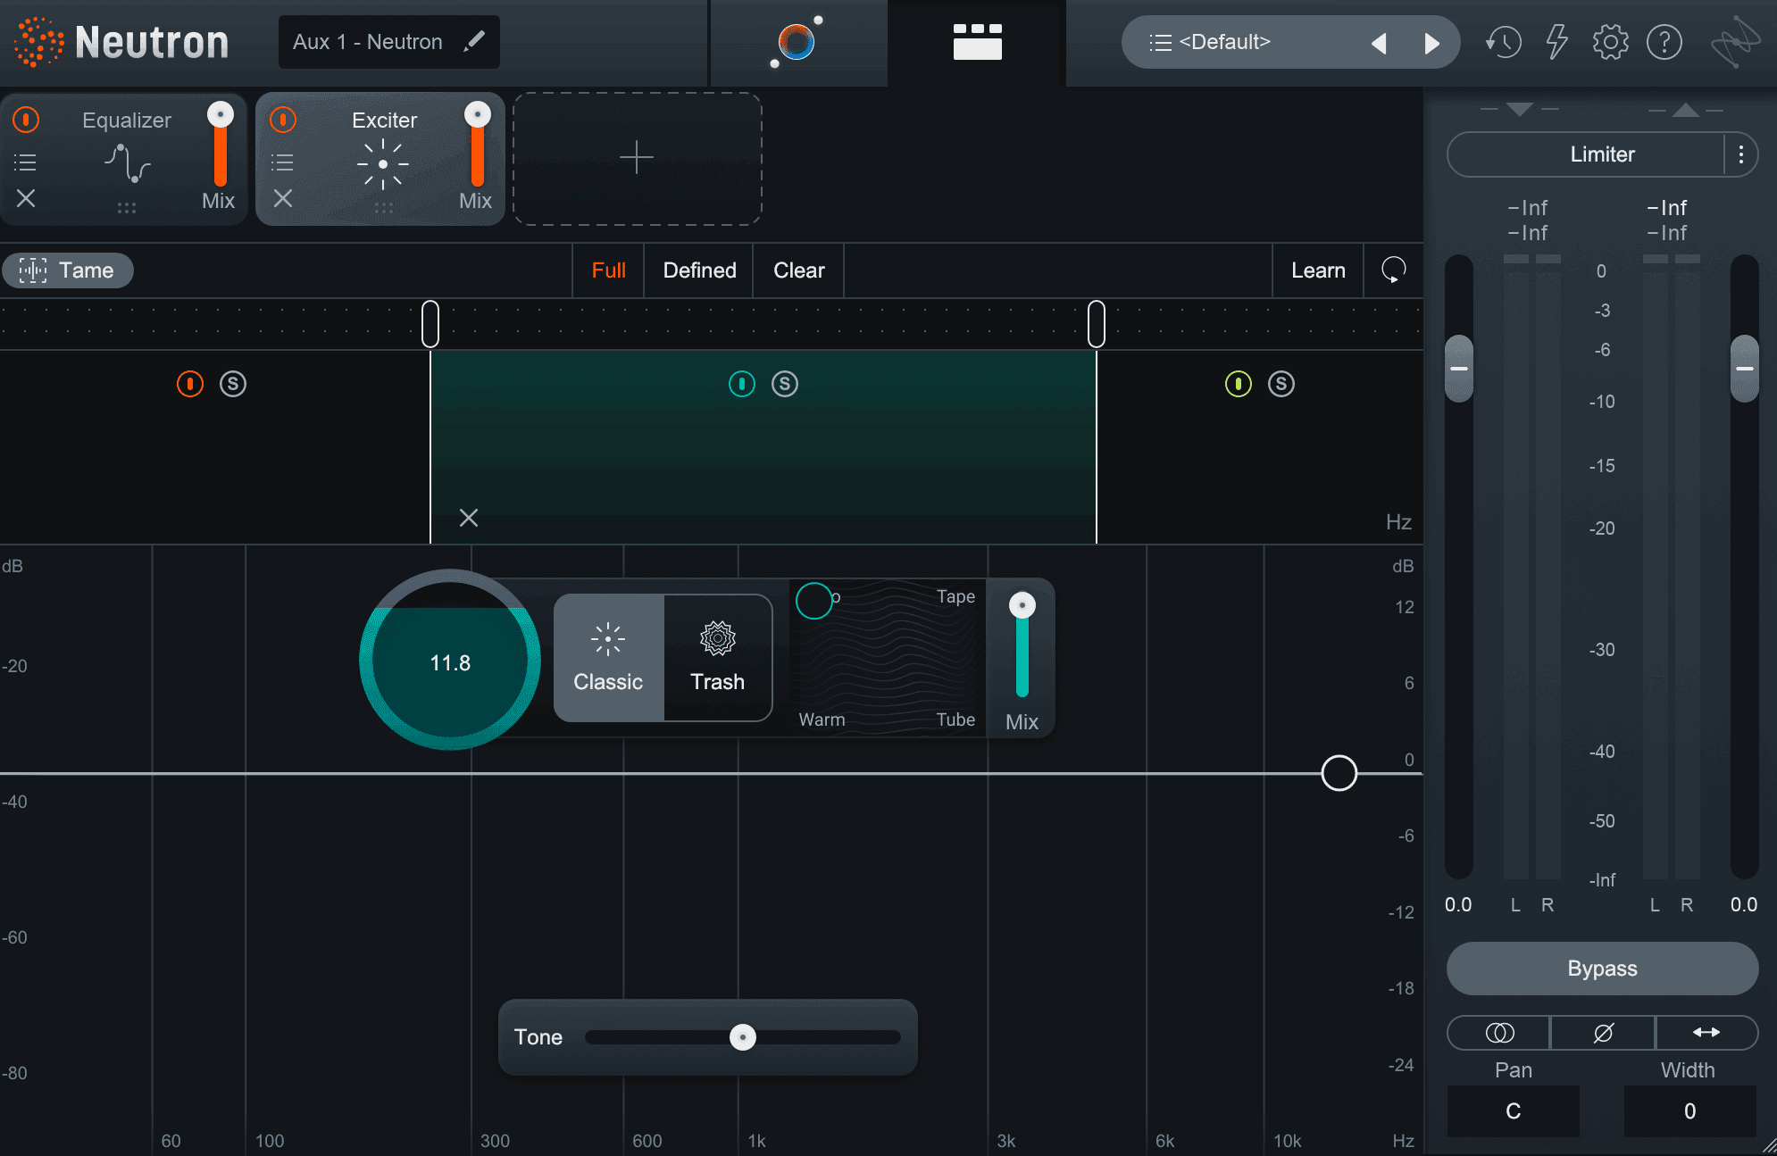This screenshot has width=1777, height=1156.
Task: Click the Learn button
Action: 1318,270
